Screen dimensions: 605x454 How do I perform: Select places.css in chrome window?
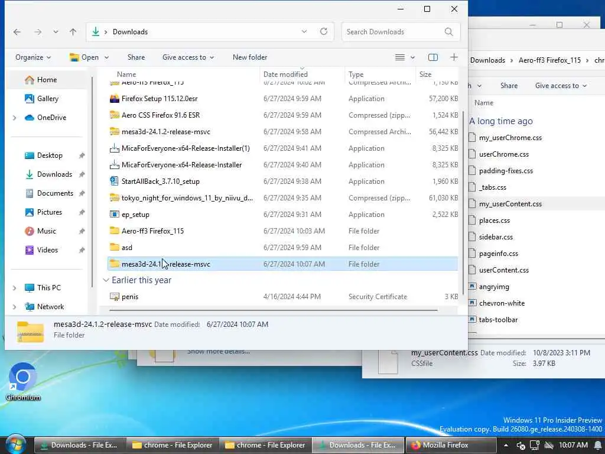click(495, 221)
